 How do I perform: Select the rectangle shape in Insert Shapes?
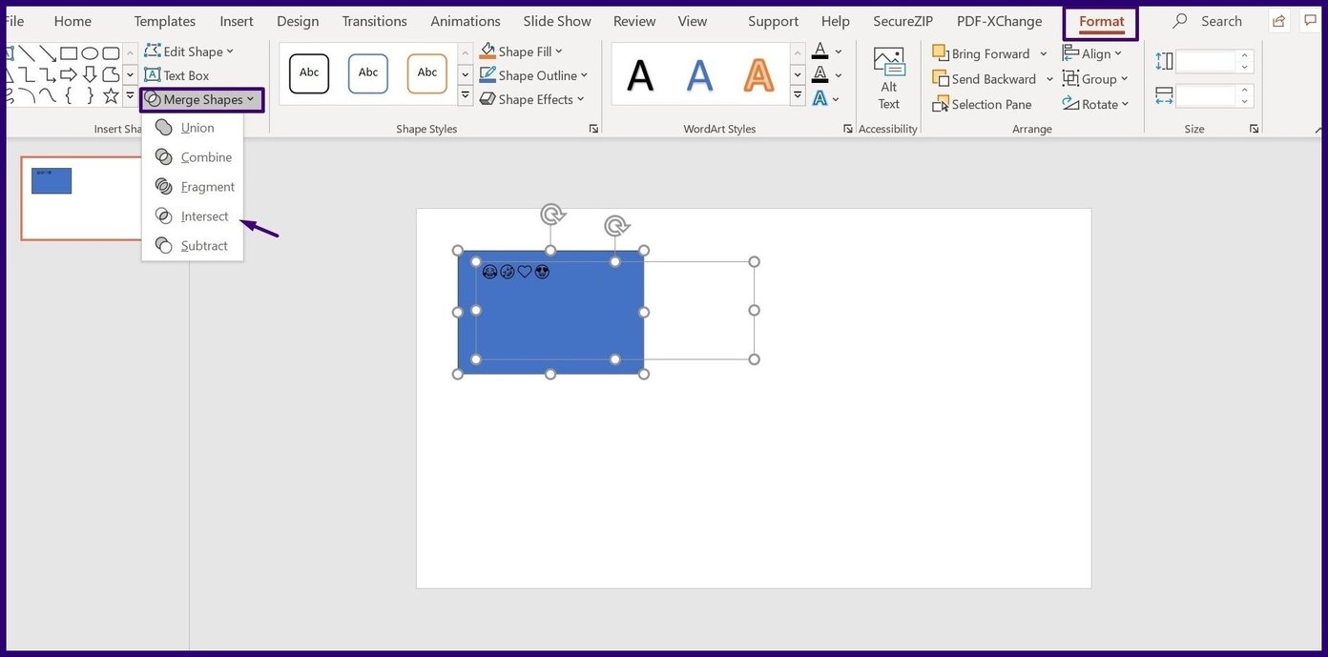coord(69,53)
